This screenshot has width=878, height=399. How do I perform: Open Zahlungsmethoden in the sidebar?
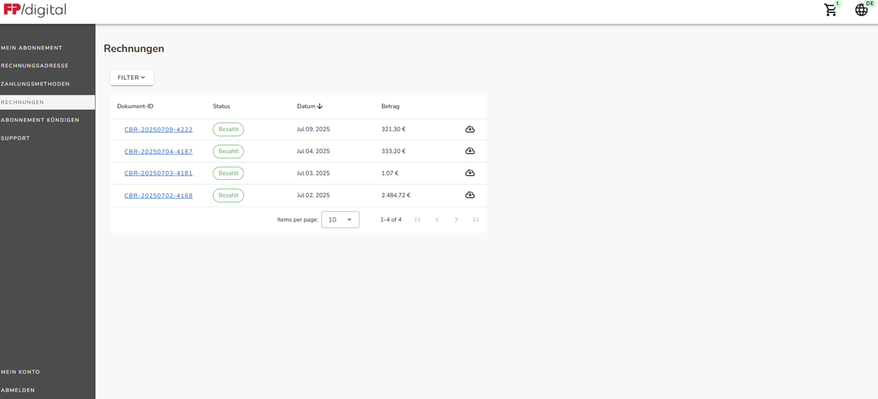click(x=35, y=84)
